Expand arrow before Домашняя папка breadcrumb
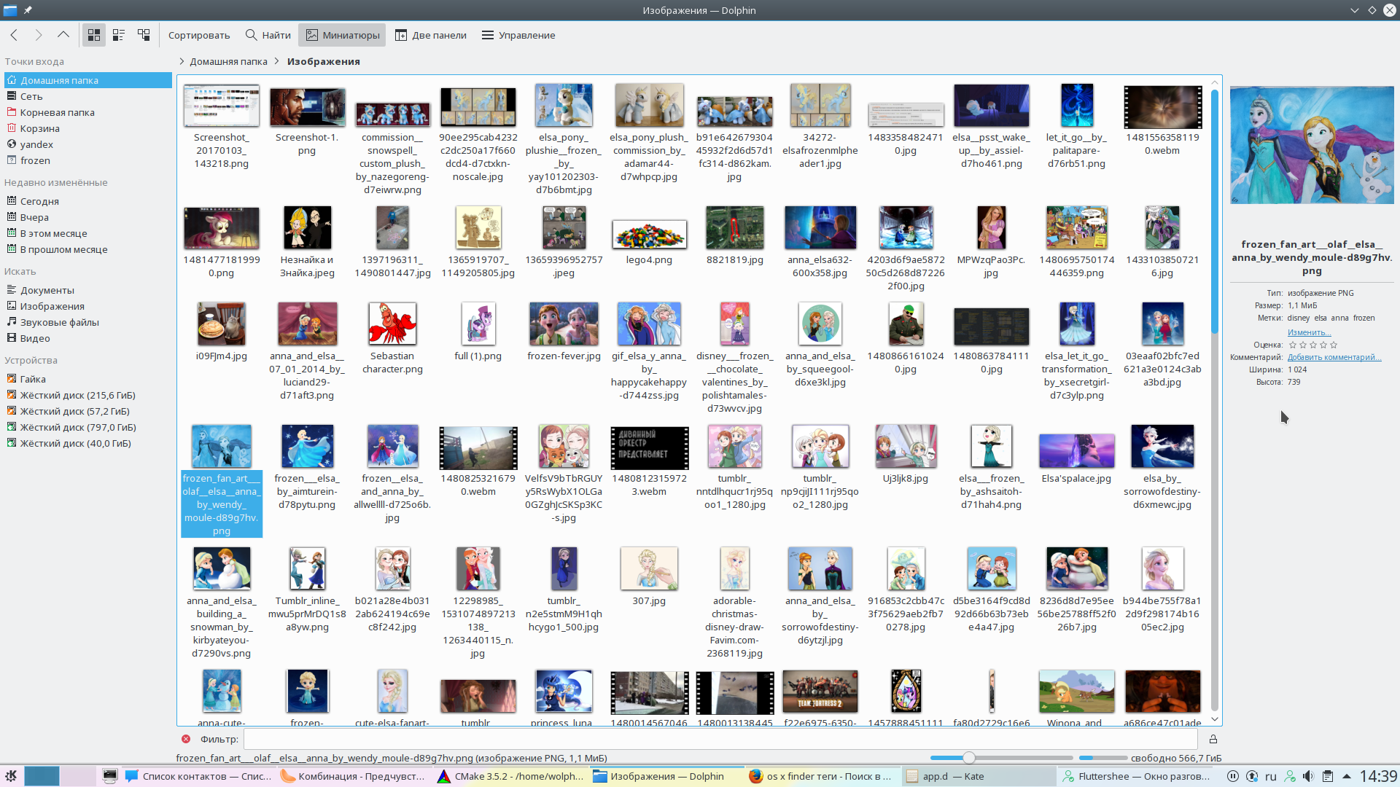 (181, 61)
